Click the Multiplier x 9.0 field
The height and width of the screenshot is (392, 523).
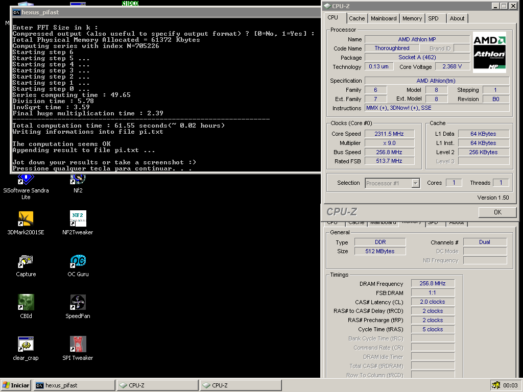point(389,143)
